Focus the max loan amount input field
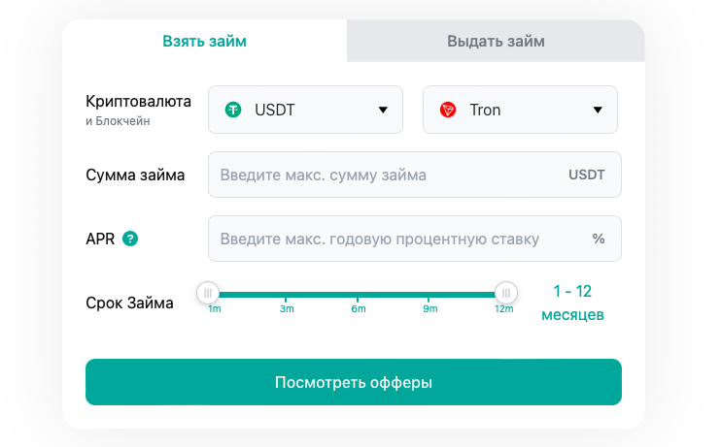Image resolution: width=721 pixels, height=447 pixels. 389,176
